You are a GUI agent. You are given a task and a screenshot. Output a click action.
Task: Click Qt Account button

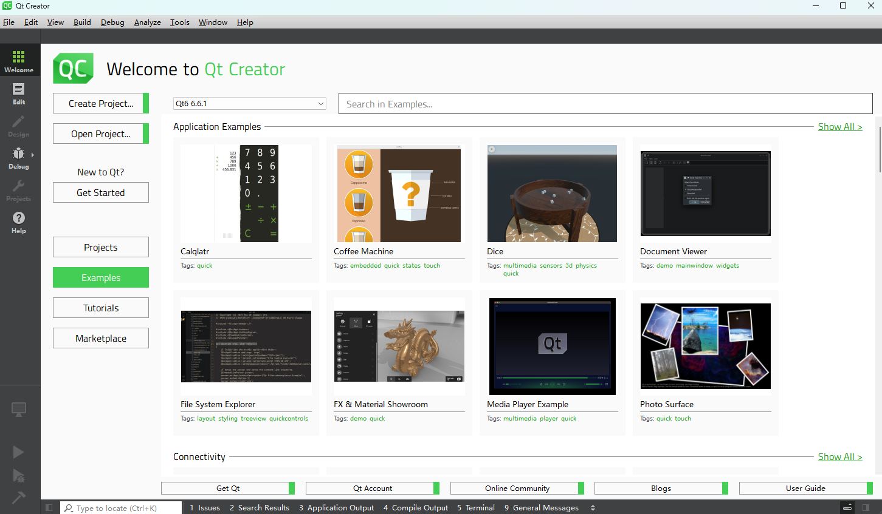pyautogui.click(x=373, y=488)
